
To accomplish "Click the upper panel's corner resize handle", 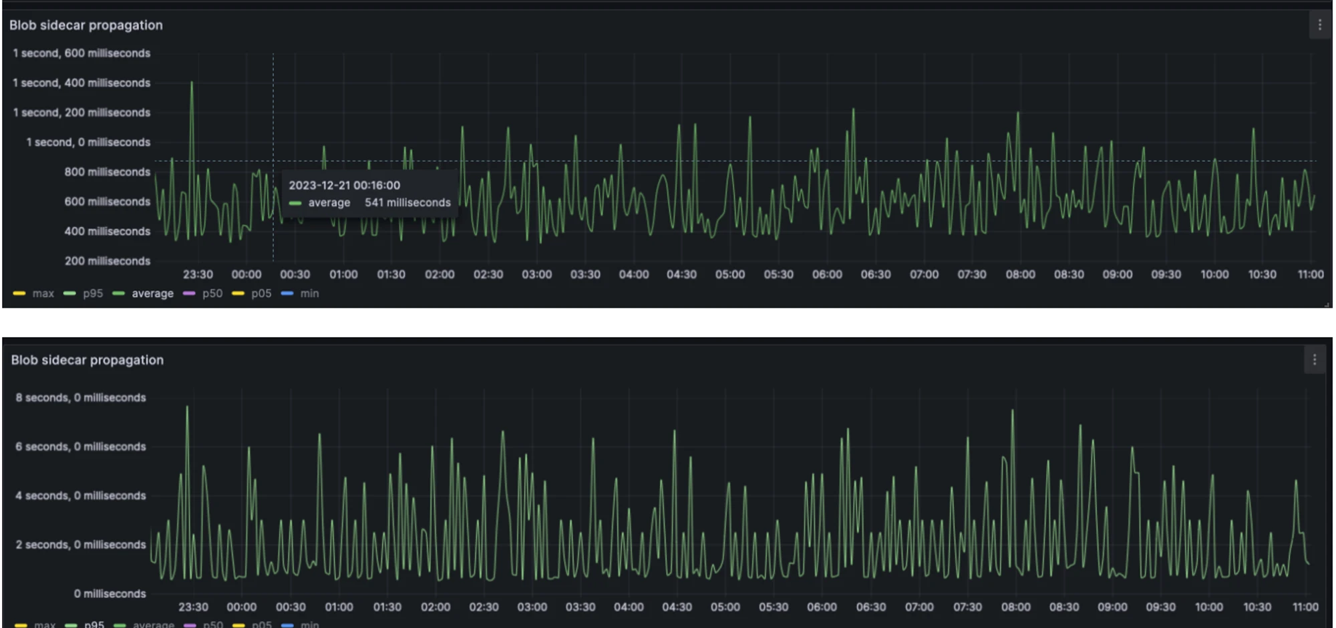I will coord(1327,304).
